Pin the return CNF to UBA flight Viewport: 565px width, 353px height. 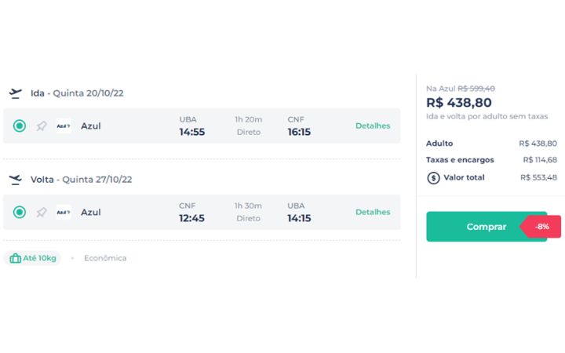(x=42, y=212)
